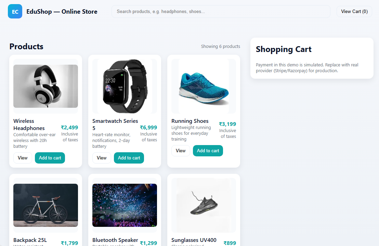Open View Cart (0) button
The width and height of the screenshot is (379, 246).
point(354,11)
